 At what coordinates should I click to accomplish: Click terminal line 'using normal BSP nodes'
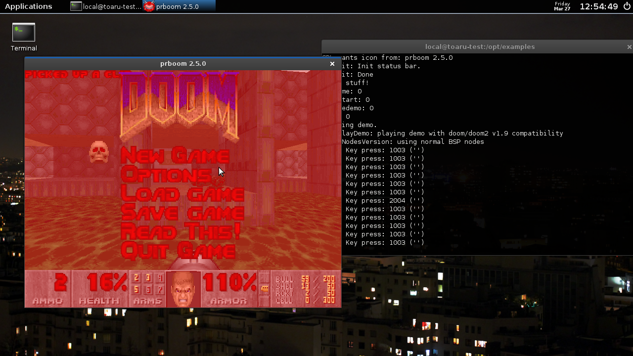click(412, 141)
